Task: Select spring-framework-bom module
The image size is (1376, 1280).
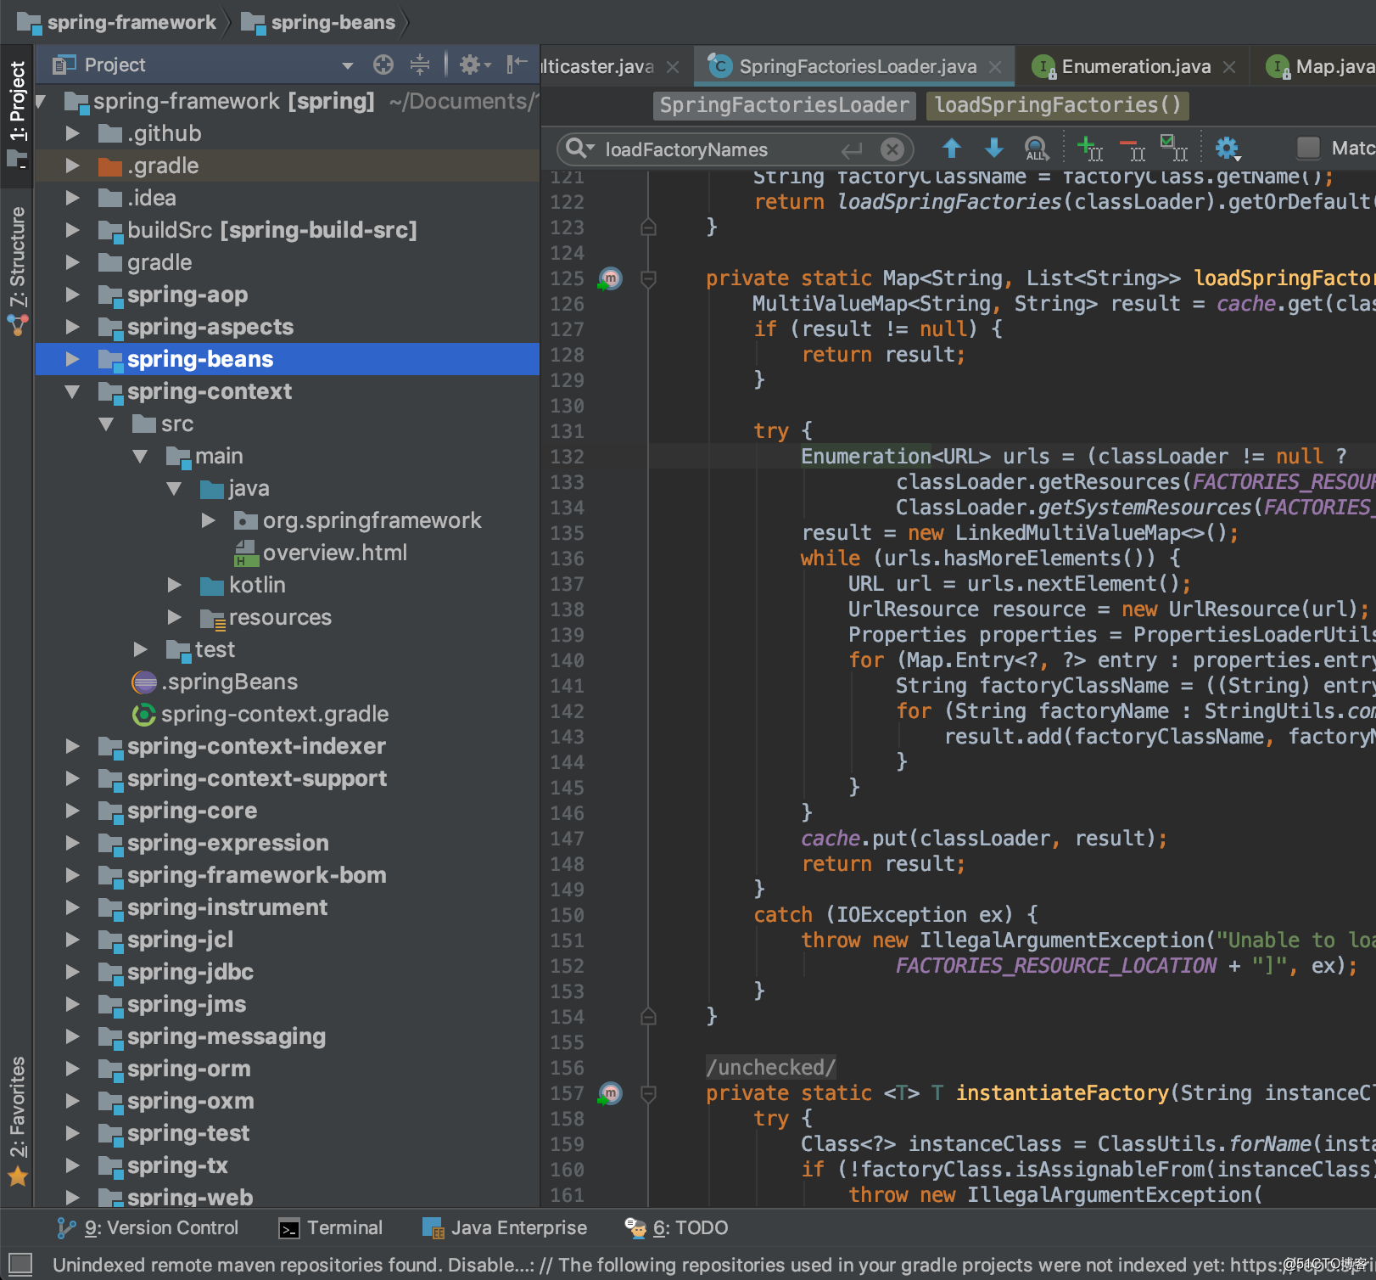Action: (243, 875)
